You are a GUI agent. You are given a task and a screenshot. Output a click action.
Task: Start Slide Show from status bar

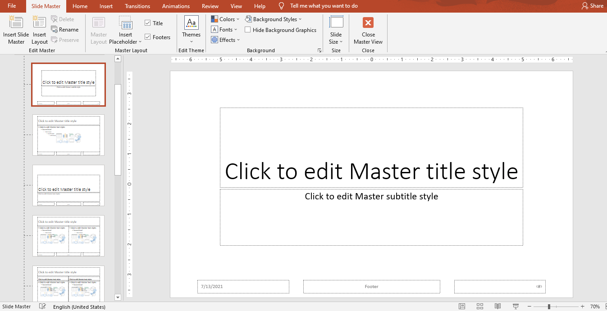pos(516,306)
